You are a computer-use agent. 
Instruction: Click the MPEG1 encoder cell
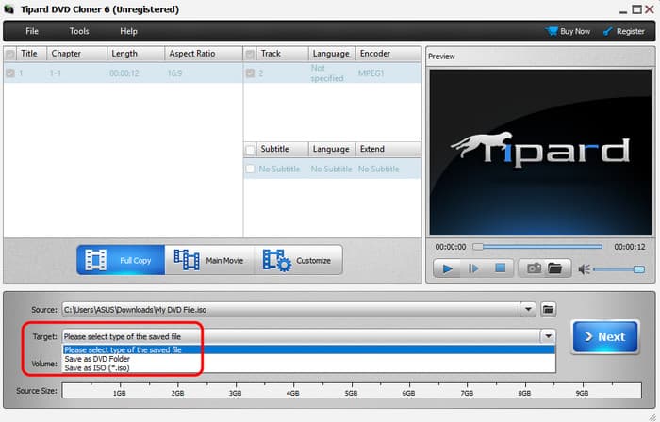click(x=371, y=73)
